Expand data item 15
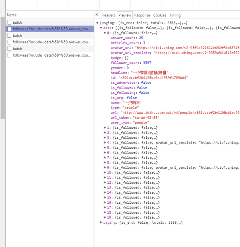Screen dimensions: 240x247 [105, 197]
